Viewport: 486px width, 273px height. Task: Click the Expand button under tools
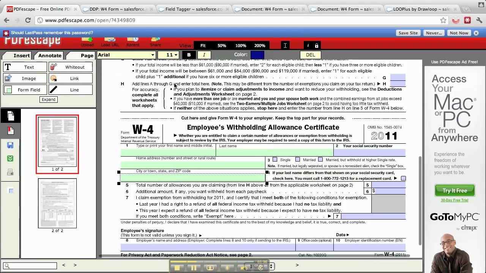point(49,99)
